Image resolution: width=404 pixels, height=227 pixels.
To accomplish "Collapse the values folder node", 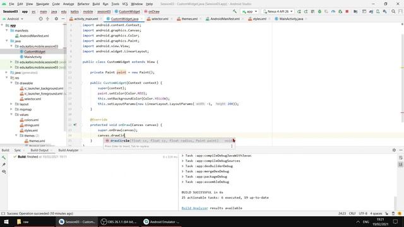I will [x=11, y=115].
